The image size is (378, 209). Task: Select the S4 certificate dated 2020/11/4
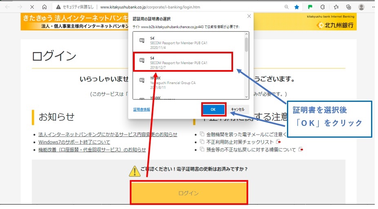click(189, 42)
